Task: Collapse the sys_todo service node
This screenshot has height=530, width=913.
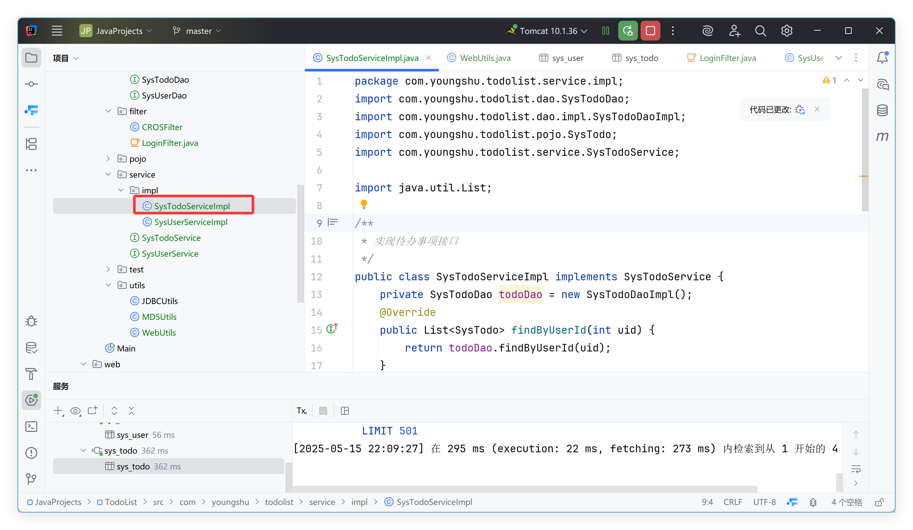Action: click(x=83, y=450)
